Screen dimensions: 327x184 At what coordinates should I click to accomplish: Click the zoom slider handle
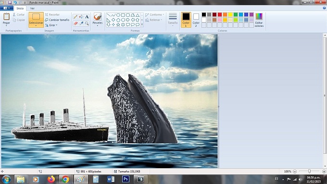point(309,171)
